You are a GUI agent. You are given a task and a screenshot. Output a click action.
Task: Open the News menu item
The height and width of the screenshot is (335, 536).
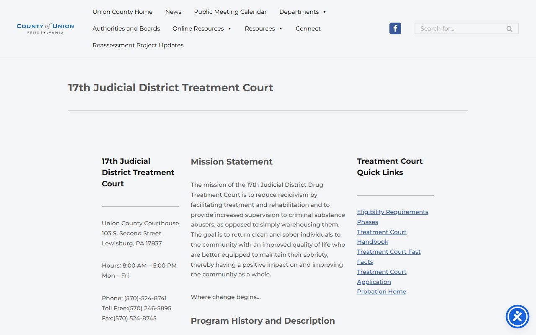click(173, 12)
